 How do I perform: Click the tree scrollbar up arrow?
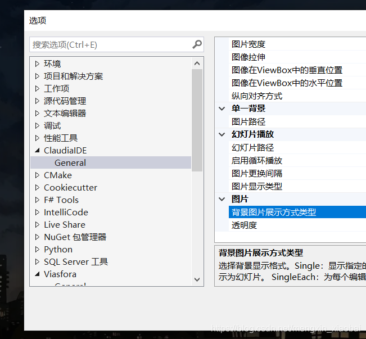(197, 64)
